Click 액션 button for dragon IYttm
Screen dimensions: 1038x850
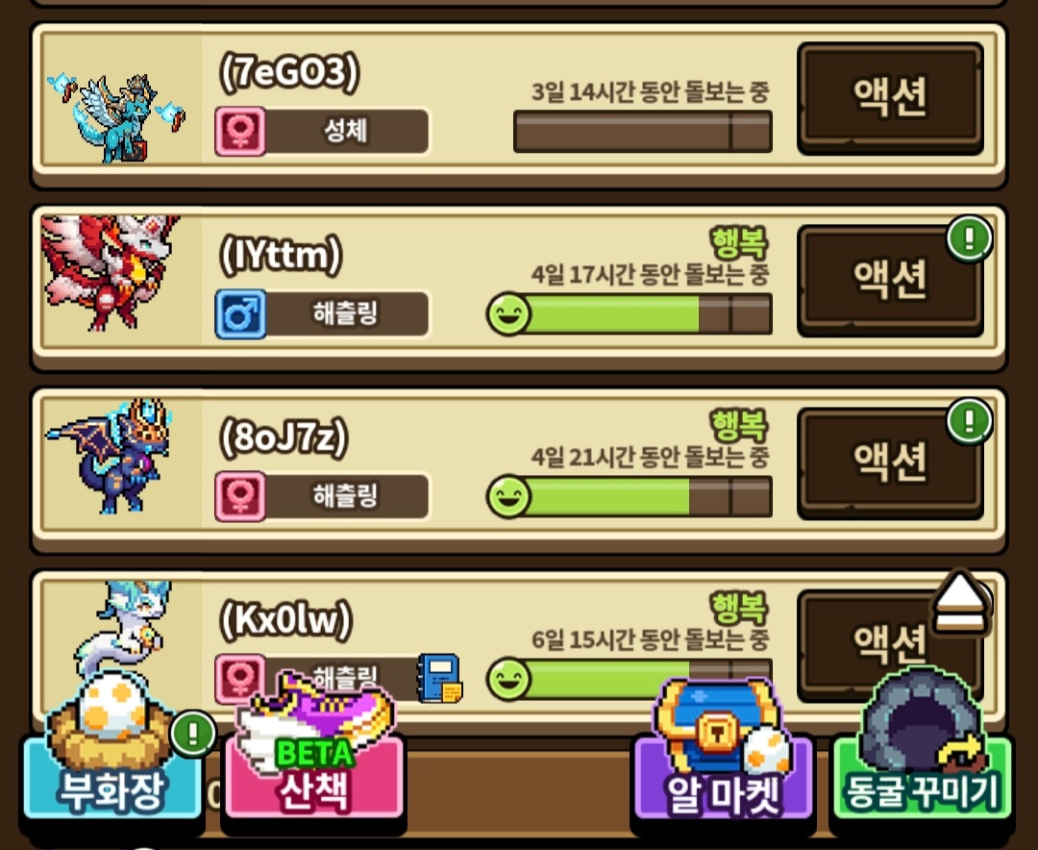coord(890,280)
